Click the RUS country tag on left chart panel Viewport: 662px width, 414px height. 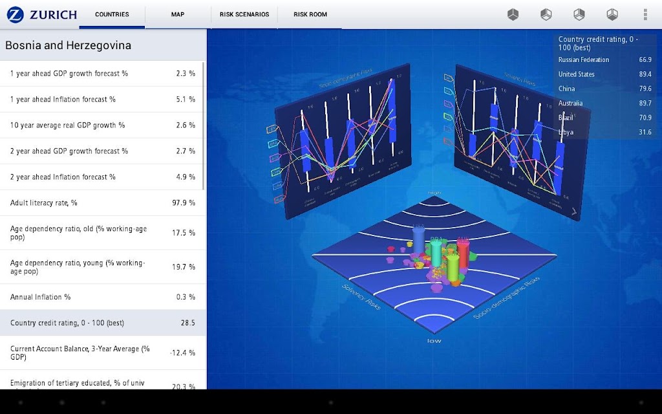click(x=279, y=199)
